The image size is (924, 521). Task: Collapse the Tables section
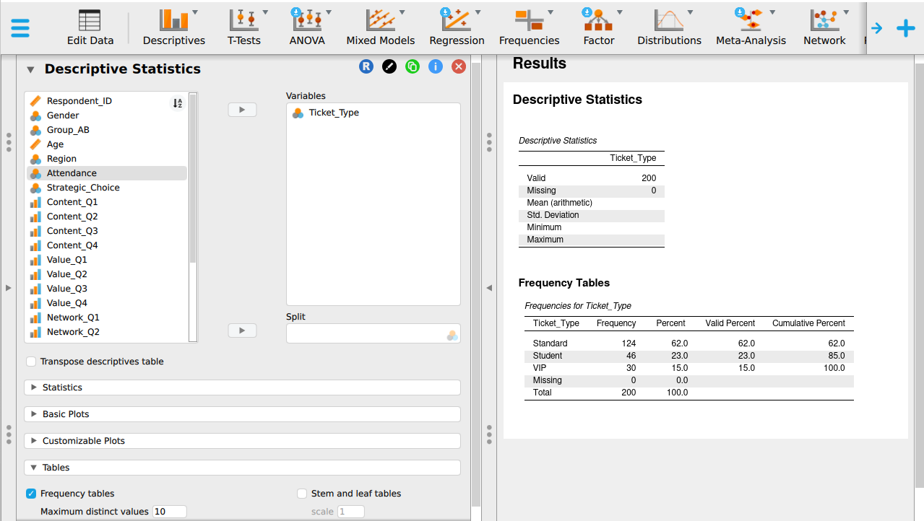tap(243, 468)
